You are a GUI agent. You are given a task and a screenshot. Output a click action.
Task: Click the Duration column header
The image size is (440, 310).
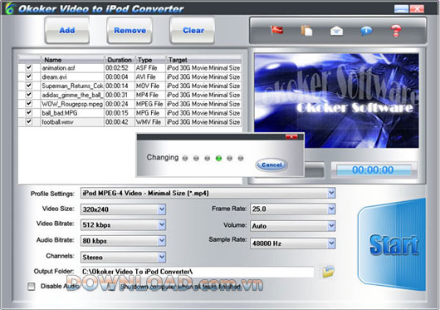click(120, 60)
